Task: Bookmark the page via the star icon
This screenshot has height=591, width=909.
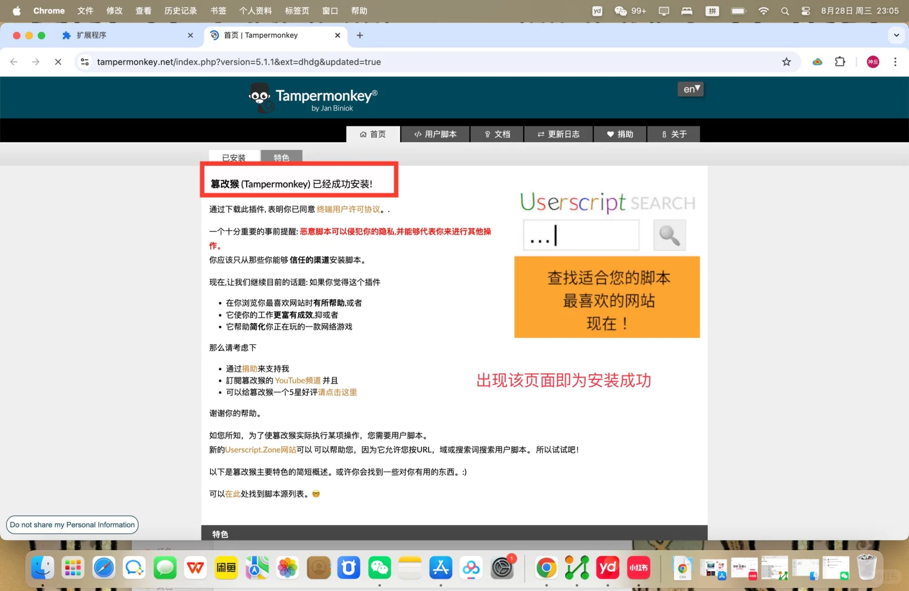Action: [x=787, y=62]
